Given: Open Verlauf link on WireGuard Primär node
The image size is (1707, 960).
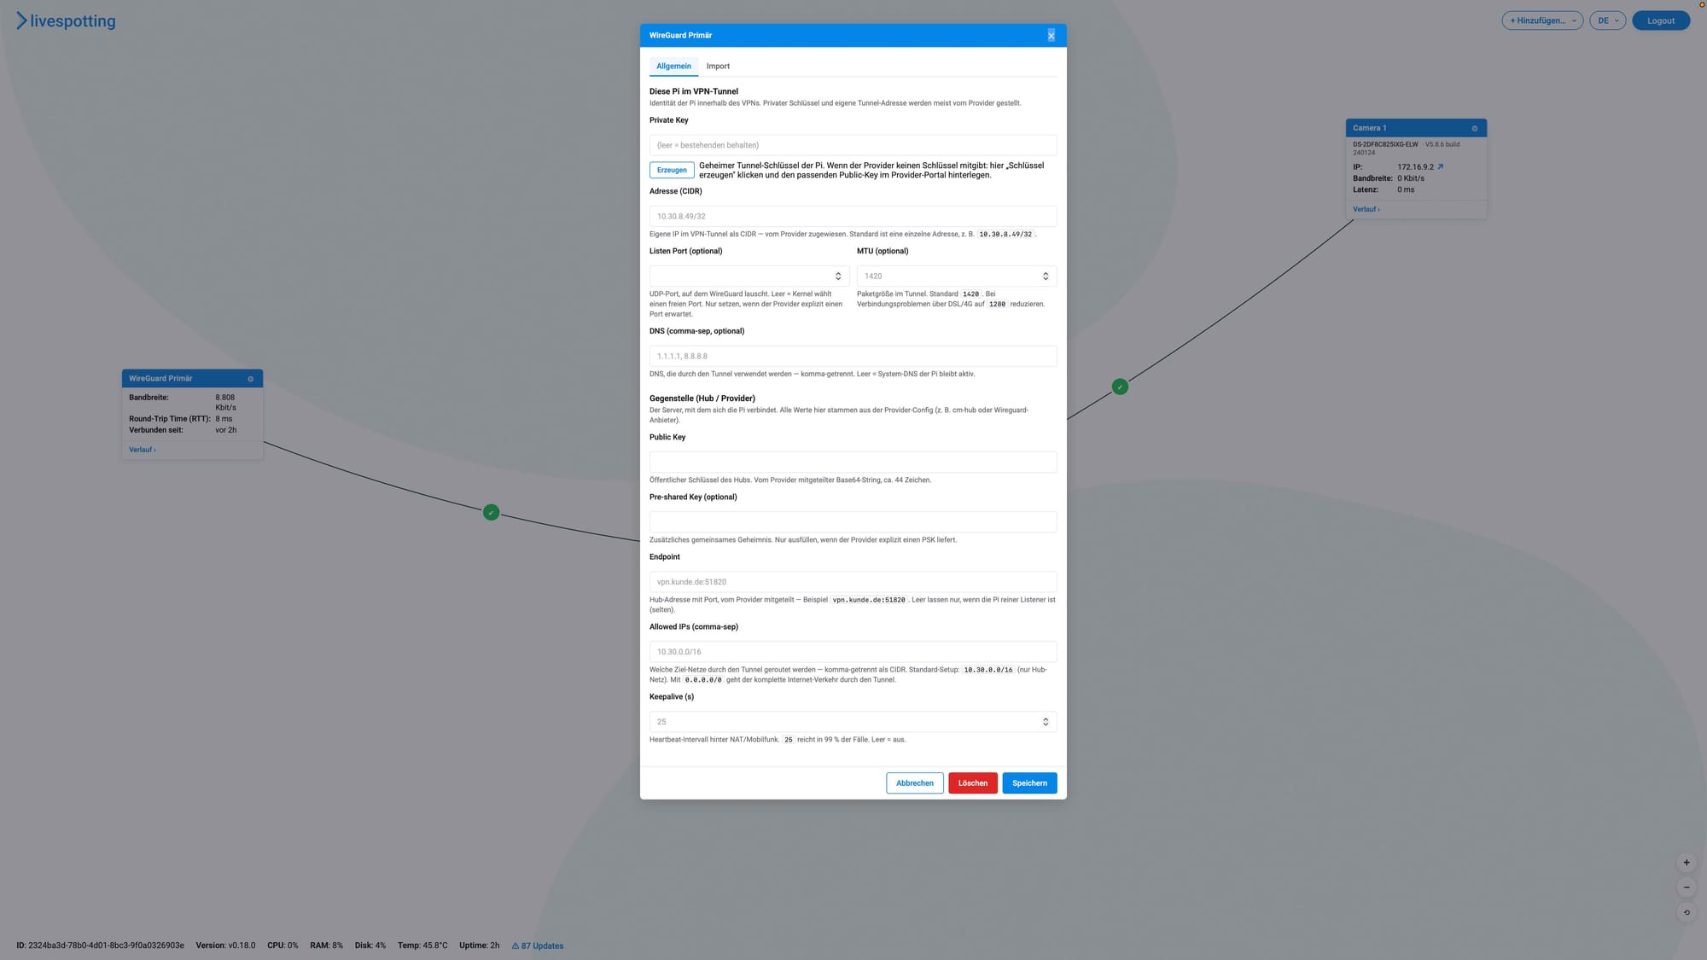Looking at the screenshot, I should point(143,450).
